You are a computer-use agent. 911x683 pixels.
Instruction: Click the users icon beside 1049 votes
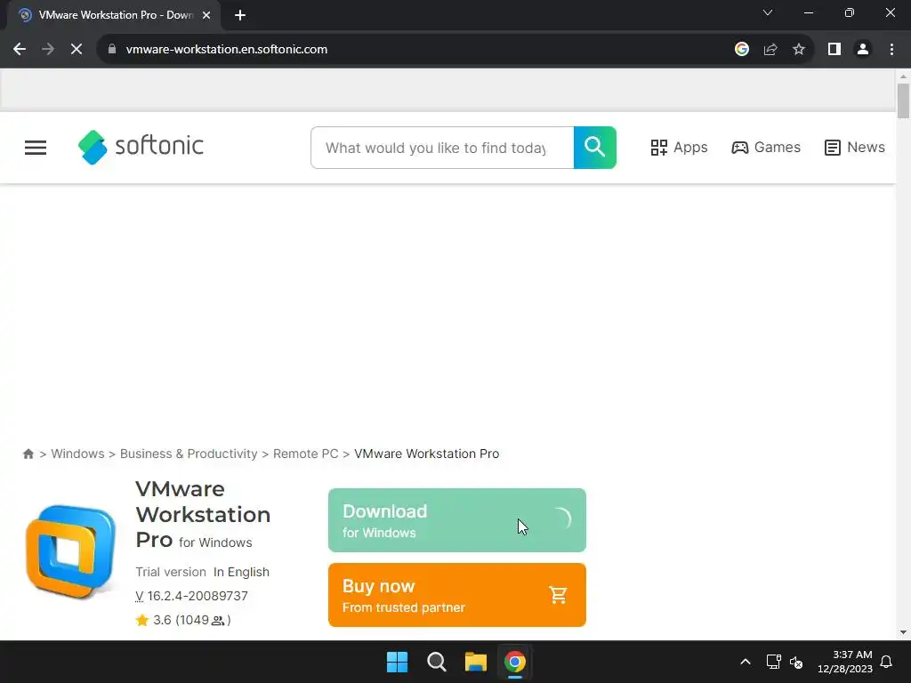(x=218, y=621)
